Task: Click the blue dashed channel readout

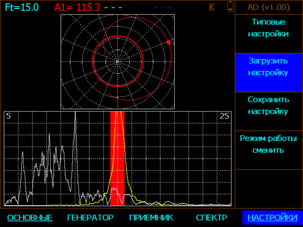Action: pyautogui.click(x=163, y=7)
